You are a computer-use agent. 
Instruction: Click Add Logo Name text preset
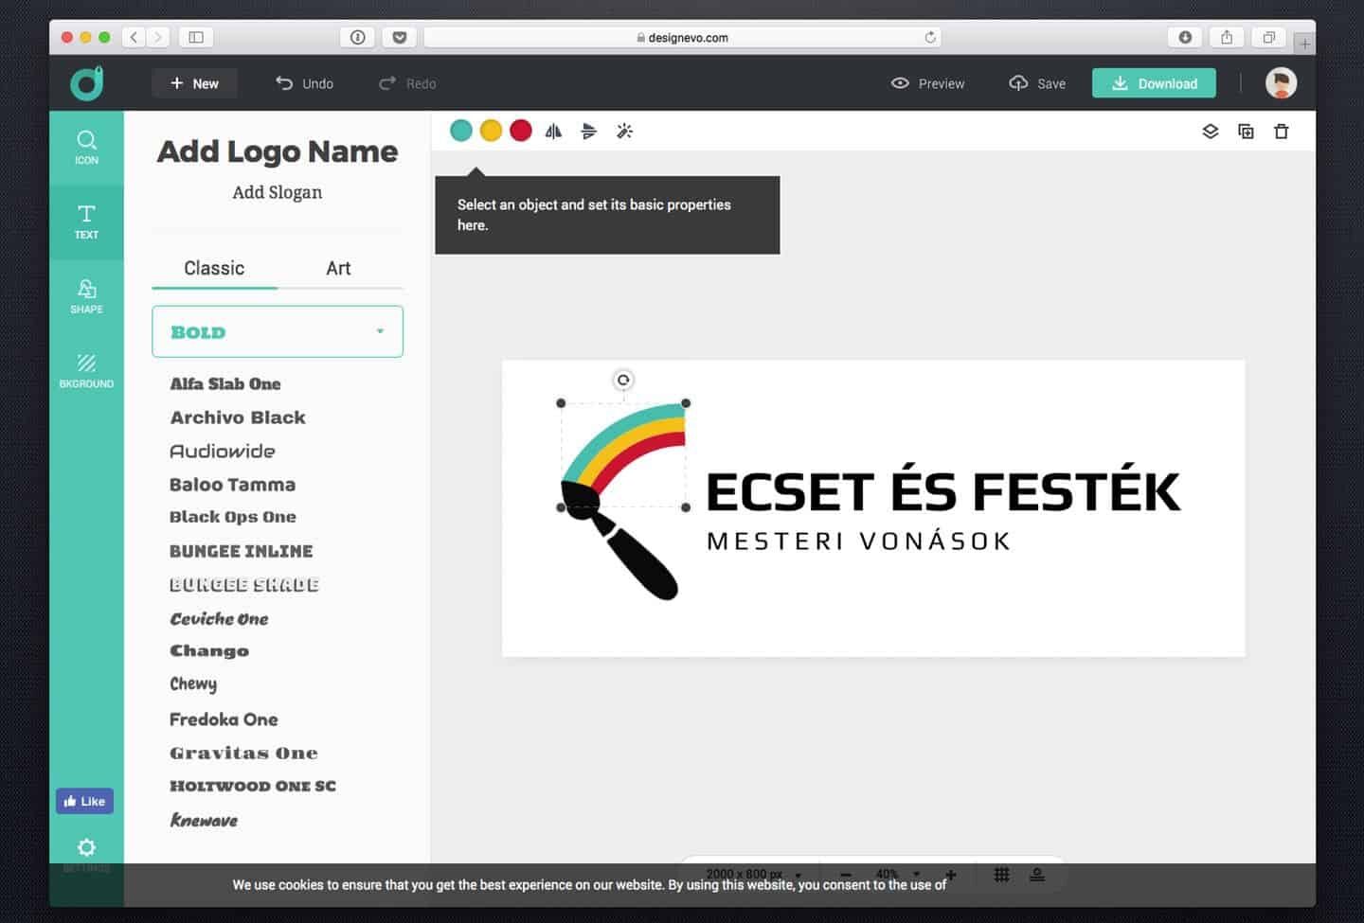tap(278, 151)
